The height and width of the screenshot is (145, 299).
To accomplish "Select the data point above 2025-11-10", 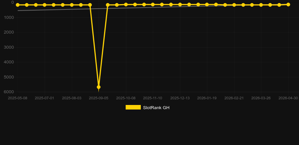I will (x=153, y=5).
